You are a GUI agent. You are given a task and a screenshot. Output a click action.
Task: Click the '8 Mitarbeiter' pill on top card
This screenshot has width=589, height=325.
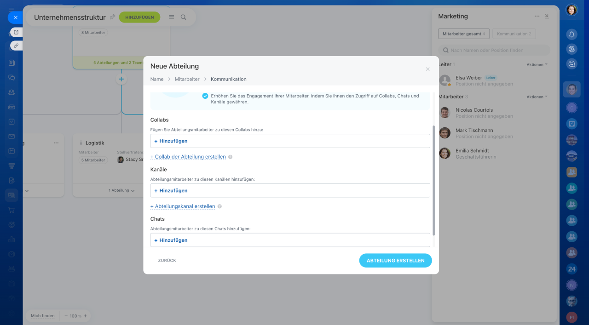point(94,33)
